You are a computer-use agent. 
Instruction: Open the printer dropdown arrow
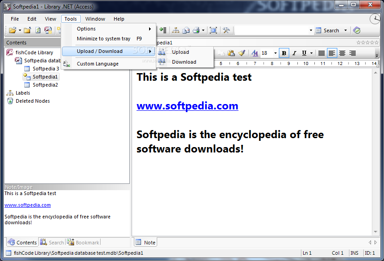203,30
